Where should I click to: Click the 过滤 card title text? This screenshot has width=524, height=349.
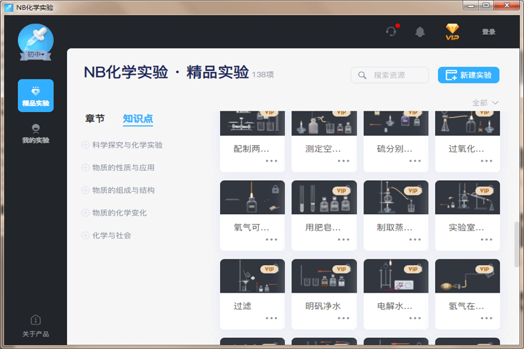242,306
